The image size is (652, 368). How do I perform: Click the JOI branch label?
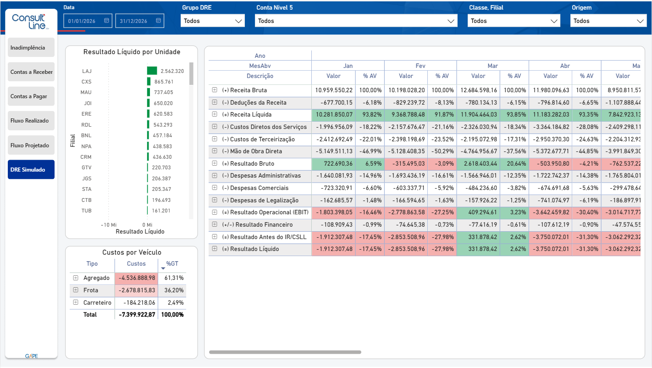[x=87, y=104]
